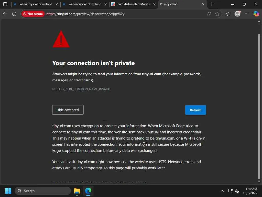Screen dimensions: 262x197
Task: Minimize the Edge browser window
Action: 232,4
